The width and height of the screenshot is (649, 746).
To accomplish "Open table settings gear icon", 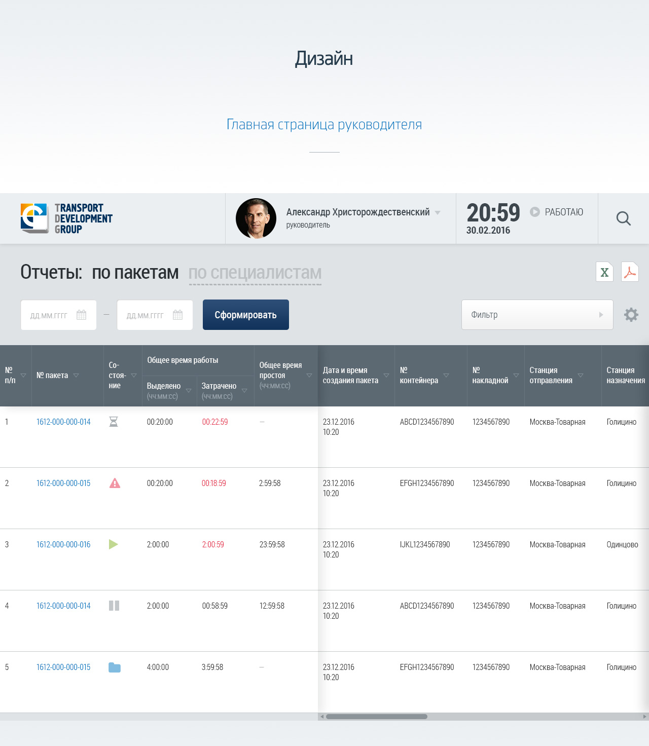I will pyautogui.click(x=631, y=315).
